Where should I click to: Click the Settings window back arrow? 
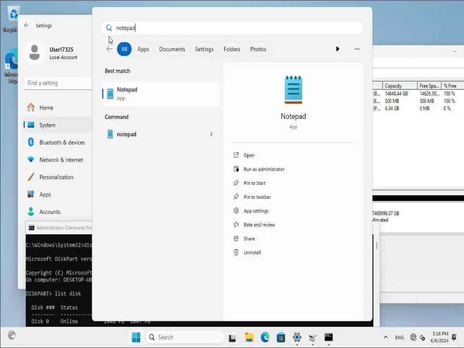[x=27, y=25]
